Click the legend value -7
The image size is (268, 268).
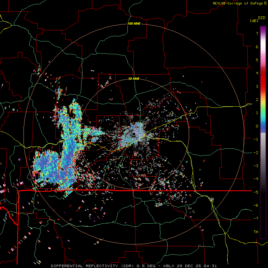[x=256, y=219]
